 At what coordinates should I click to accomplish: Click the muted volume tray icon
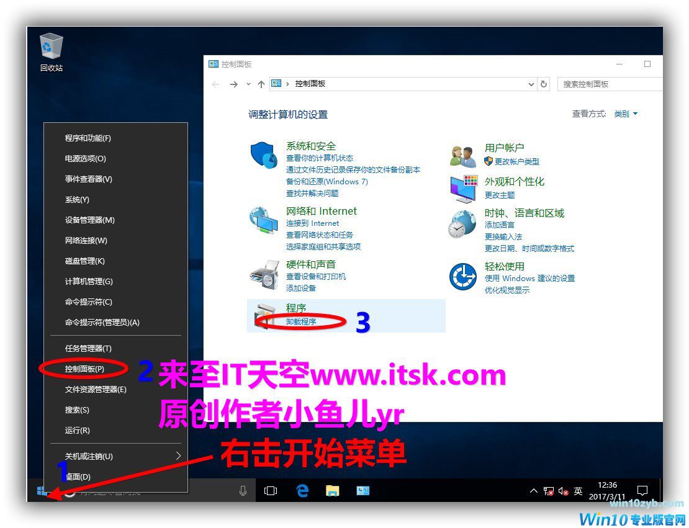click(x=564, y=491)
